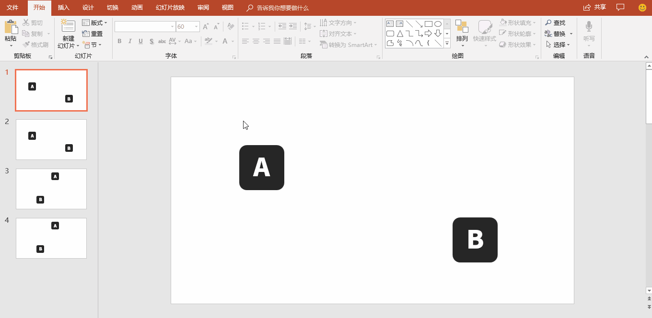Pick the triangle shape from the drawing gallery
Viewport: 652px width, 318px height.
(x=400, y=34)
